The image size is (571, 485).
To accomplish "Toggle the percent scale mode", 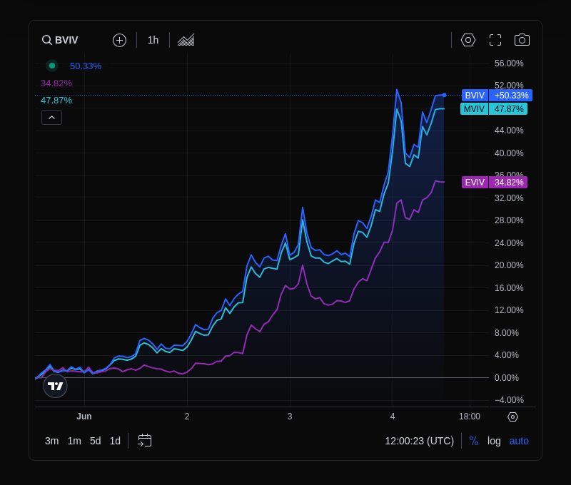I will (x=474, y=441).
